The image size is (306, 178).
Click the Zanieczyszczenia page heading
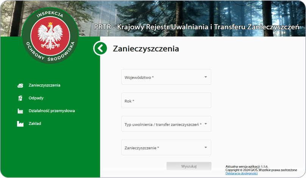(x=146, y=49)
